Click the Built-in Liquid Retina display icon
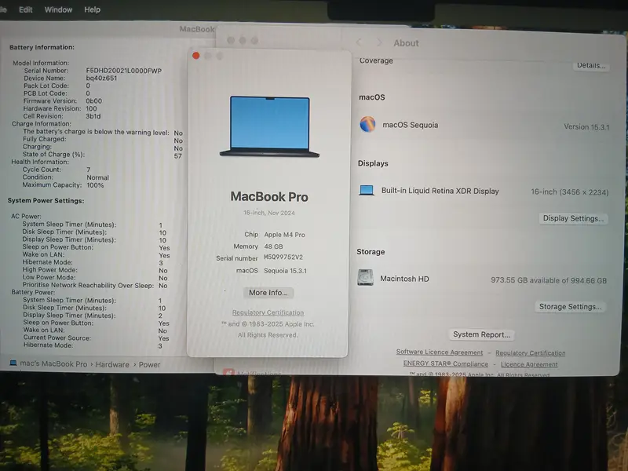628x471 pixels. pyautogui.click(x=366, y=190)
